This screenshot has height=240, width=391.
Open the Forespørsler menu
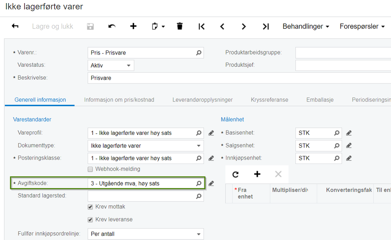362,26
